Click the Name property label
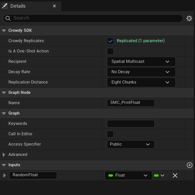The image size is (195, 195). tap(14, 103)
